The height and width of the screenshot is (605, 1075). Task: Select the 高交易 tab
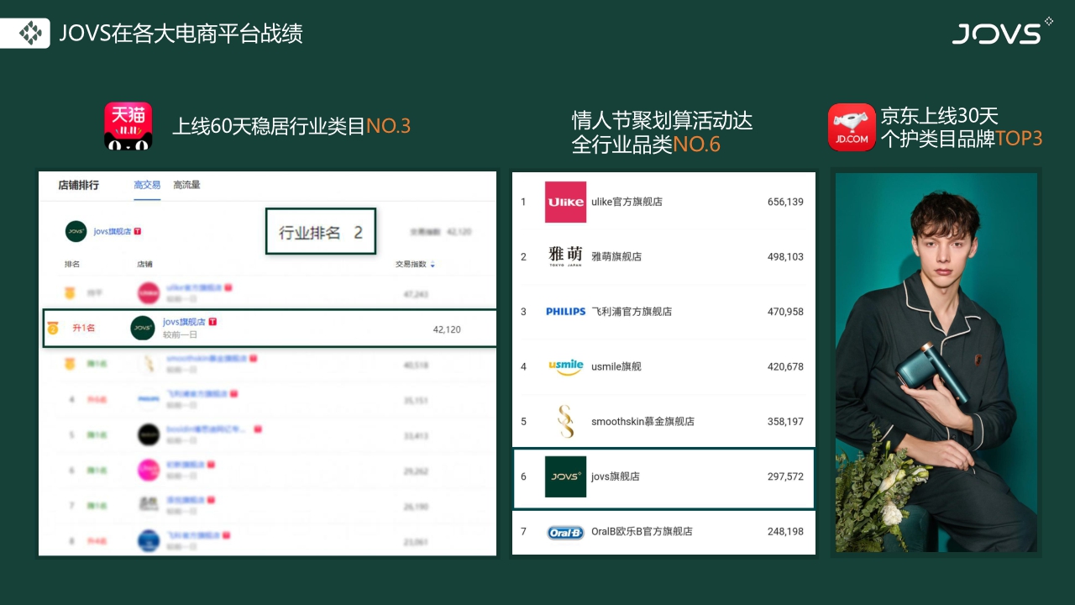(147, 186)
